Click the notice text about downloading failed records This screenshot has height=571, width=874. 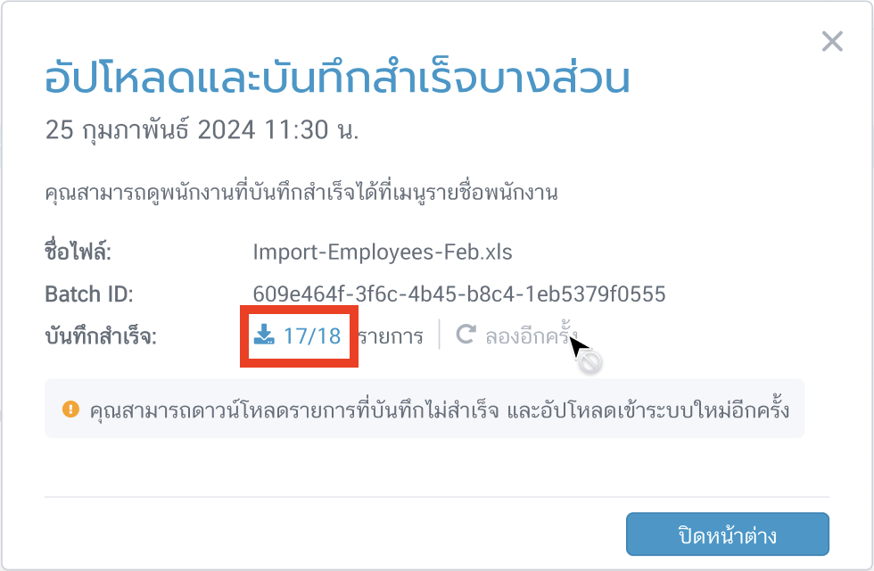coord(439,410)
